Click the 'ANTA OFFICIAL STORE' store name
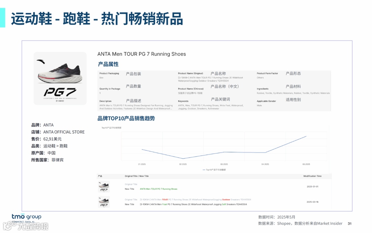This screenshot has width=372, height=233. [64, 132]
